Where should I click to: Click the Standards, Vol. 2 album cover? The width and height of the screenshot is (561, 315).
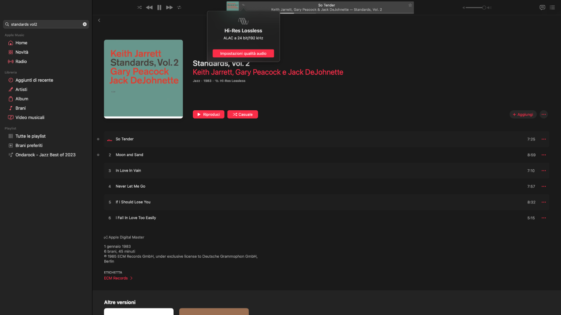coord(143,79)
